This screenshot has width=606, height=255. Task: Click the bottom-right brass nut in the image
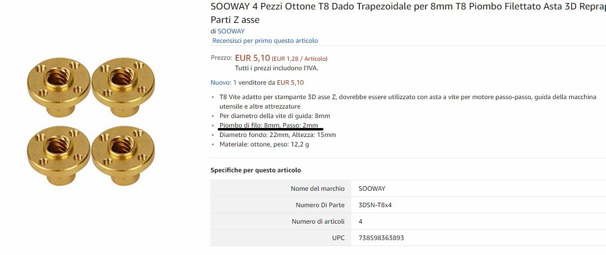tap(124, 151)
